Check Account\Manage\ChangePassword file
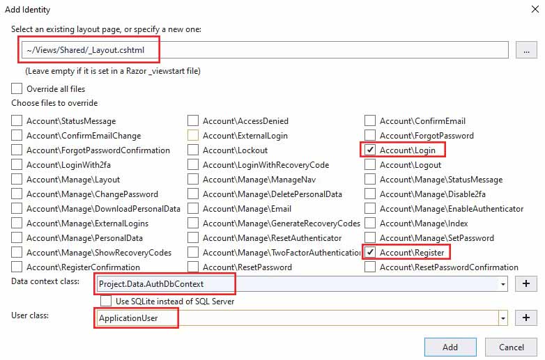The width and height of the screenshot is (545, 360). tap(17, 194)
